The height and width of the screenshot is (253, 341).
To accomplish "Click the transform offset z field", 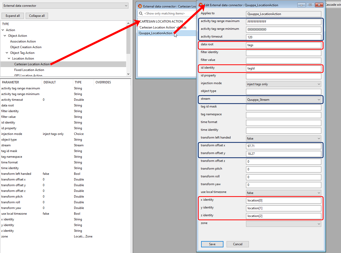I will click(x=283, y=162).
